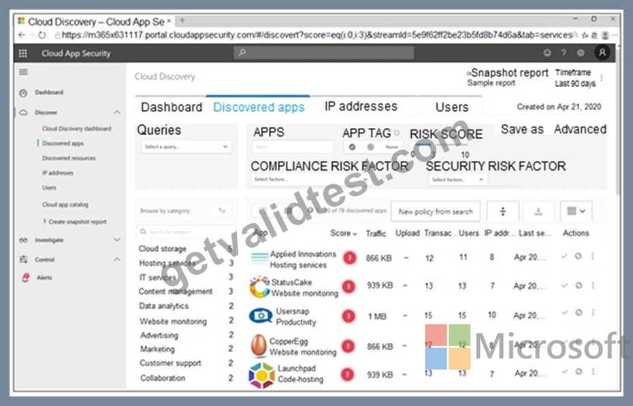Go back in the browser
The image size is (633, 406).
(22, 35)
